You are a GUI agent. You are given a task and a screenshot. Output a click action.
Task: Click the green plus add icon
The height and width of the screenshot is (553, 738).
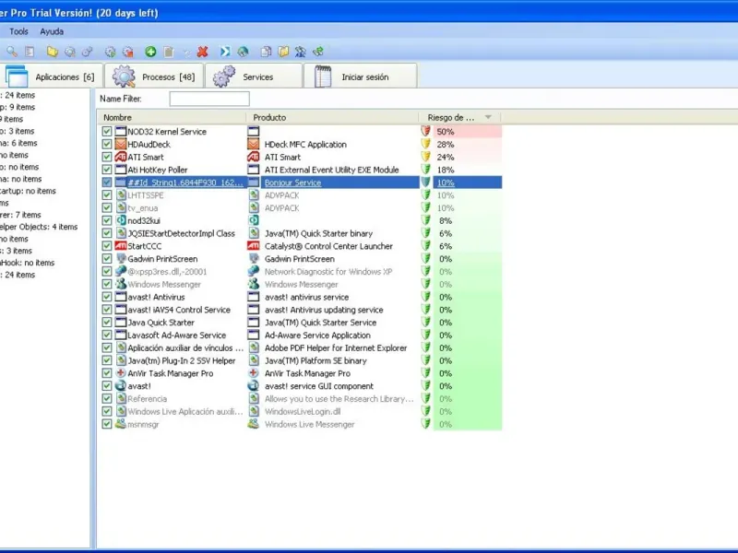pos(150,52)
